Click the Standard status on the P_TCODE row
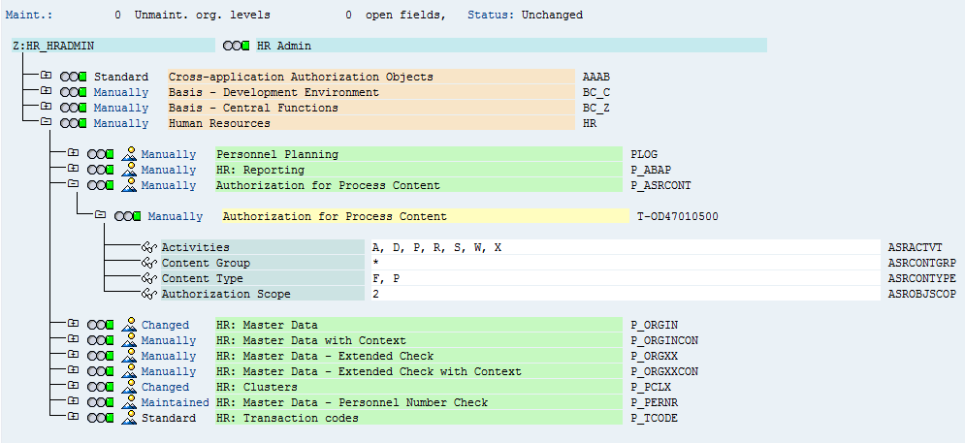The width and height of the screenshot is (965, 443). pyautogui.click(x=169, y=418)
